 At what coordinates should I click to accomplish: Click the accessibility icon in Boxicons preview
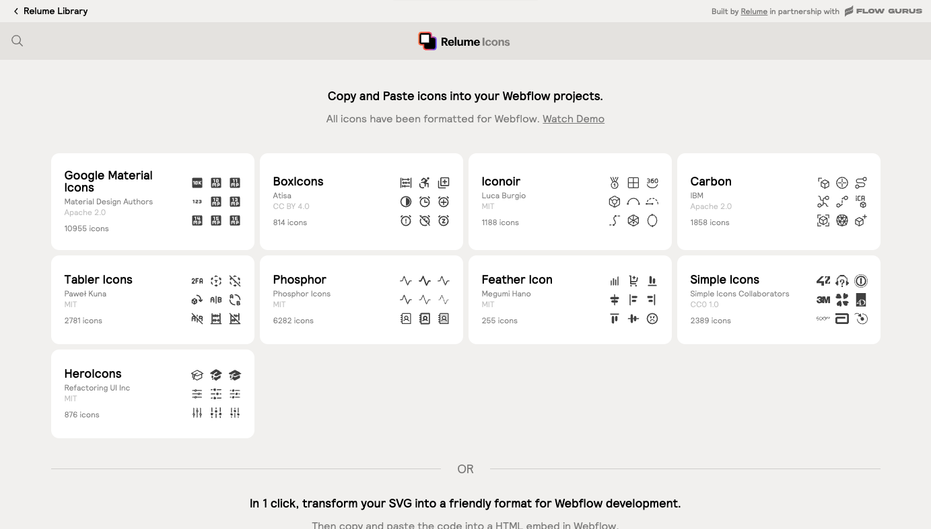[424, 182]
